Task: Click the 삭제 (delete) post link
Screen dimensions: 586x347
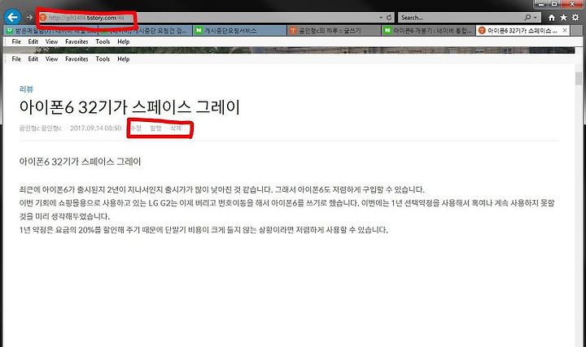Action: click(x=176, y=128)
